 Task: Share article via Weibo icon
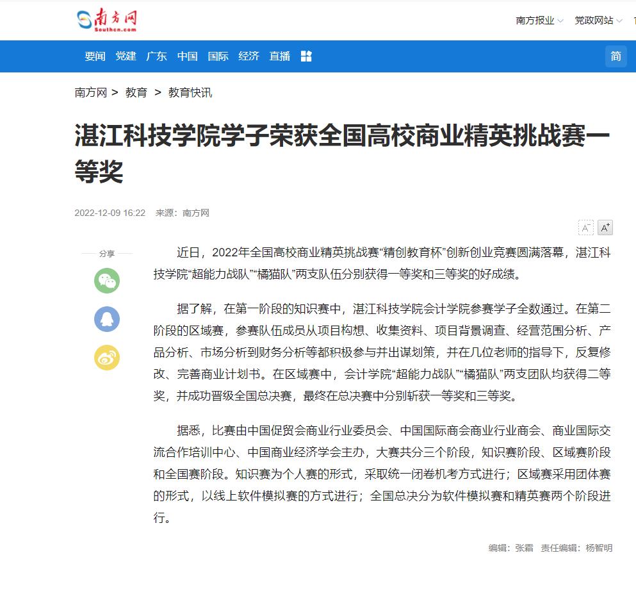pos(107,358)
